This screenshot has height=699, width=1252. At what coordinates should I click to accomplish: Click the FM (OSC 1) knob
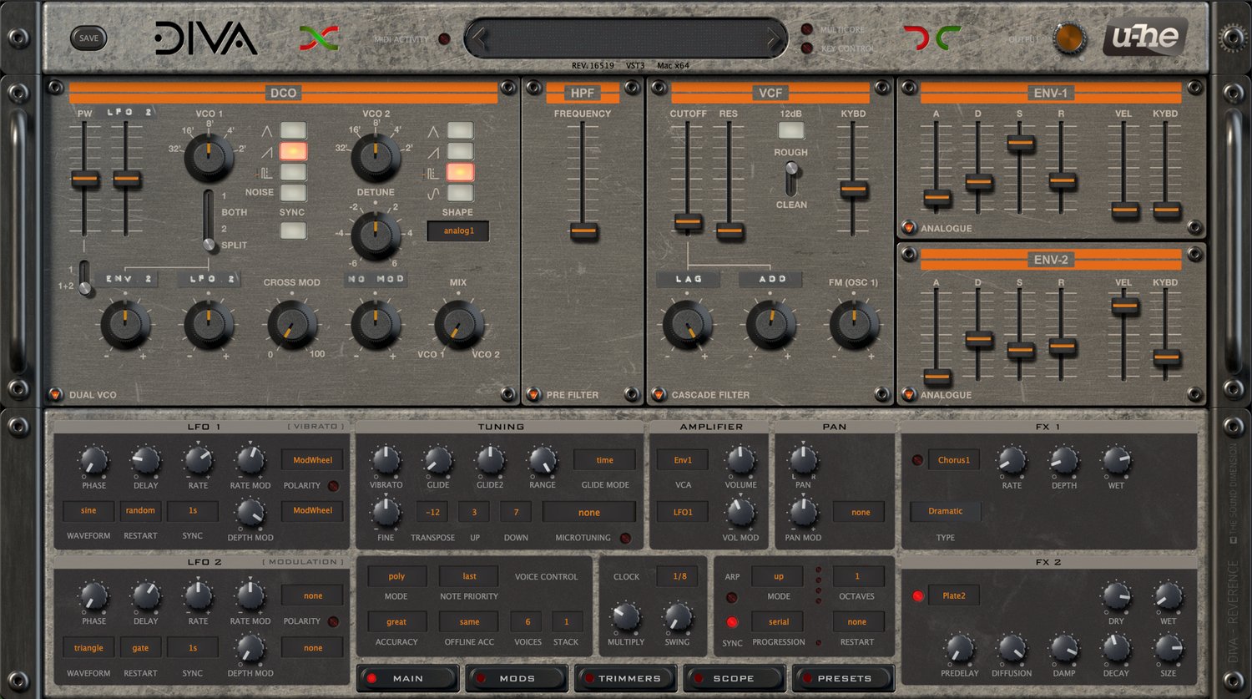854,325
